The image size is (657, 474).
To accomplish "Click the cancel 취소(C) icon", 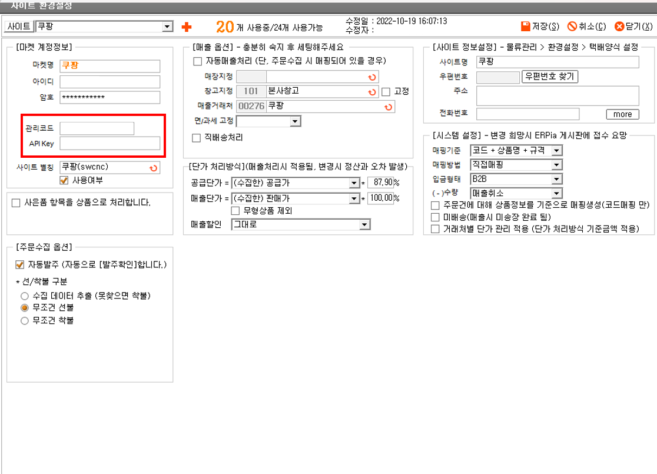I will point(572,26).
